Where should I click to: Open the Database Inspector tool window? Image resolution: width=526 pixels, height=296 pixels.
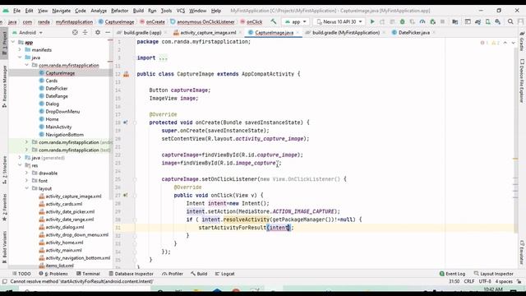tap(131, 274)
